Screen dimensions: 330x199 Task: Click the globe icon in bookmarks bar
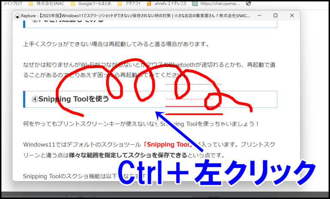248,3
